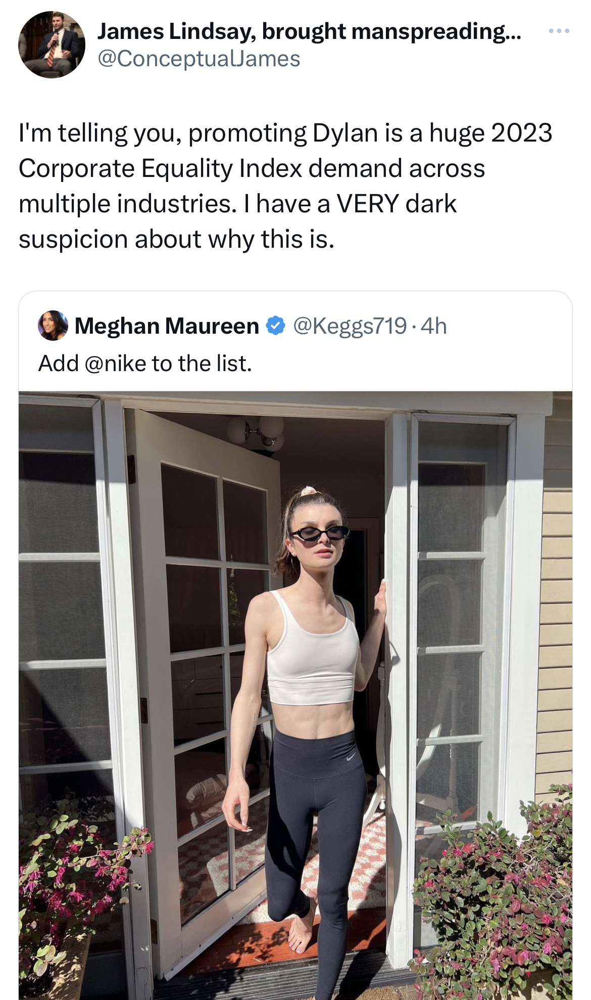Open the quoted tweet's 4h timestamp

(434, 326)
